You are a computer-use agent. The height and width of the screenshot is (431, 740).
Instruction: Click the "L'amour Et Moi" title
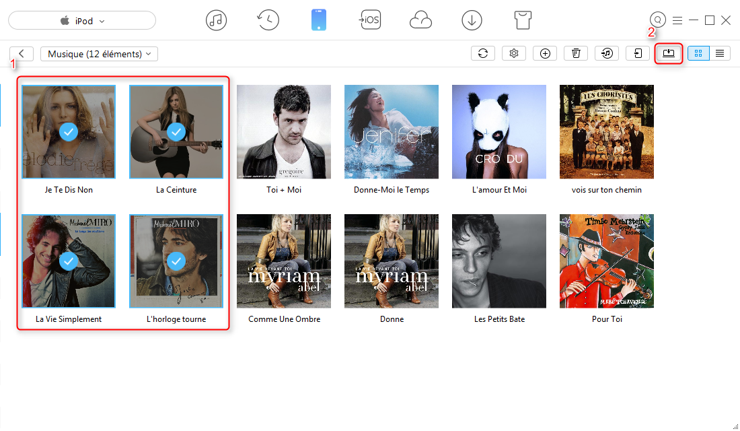499,190
